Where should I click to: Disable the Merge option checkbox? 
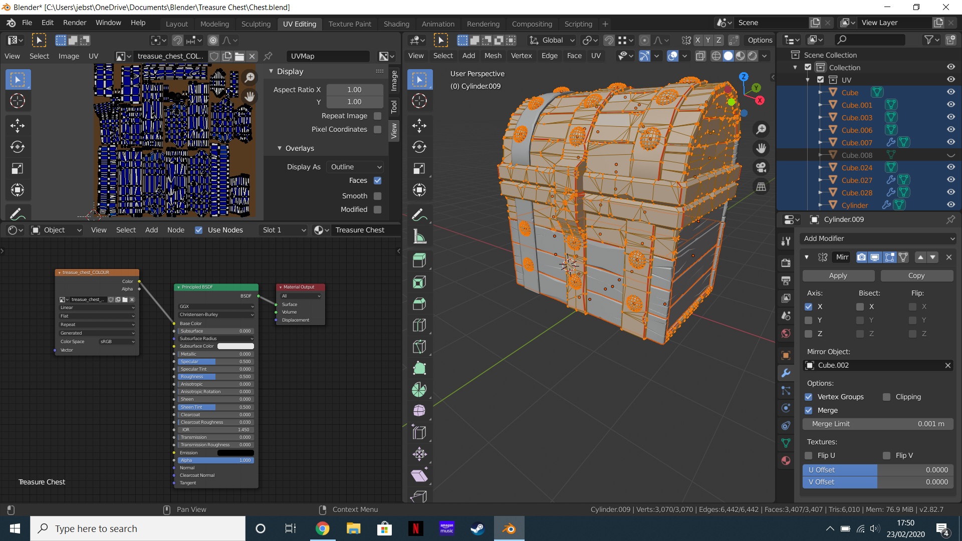click(809, 410)
